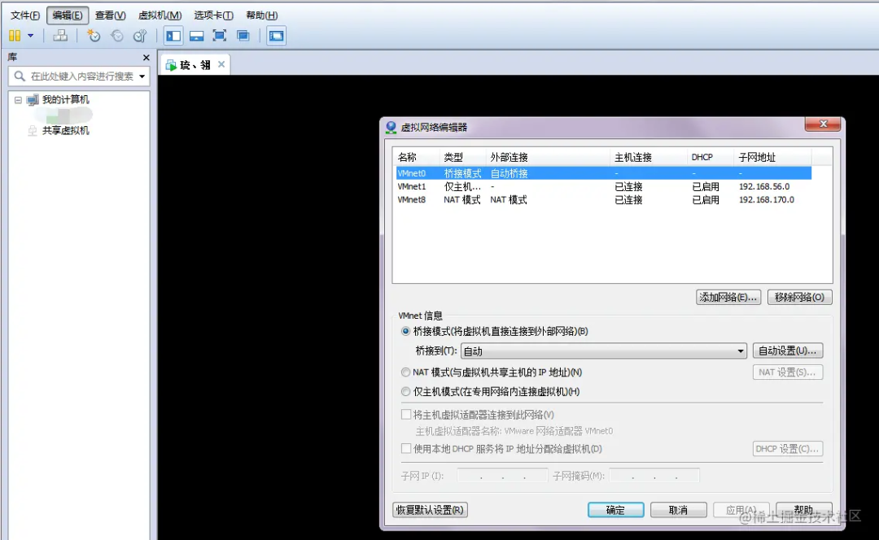Enter full screen mode via toolbar icon

(x=219, y=36)
